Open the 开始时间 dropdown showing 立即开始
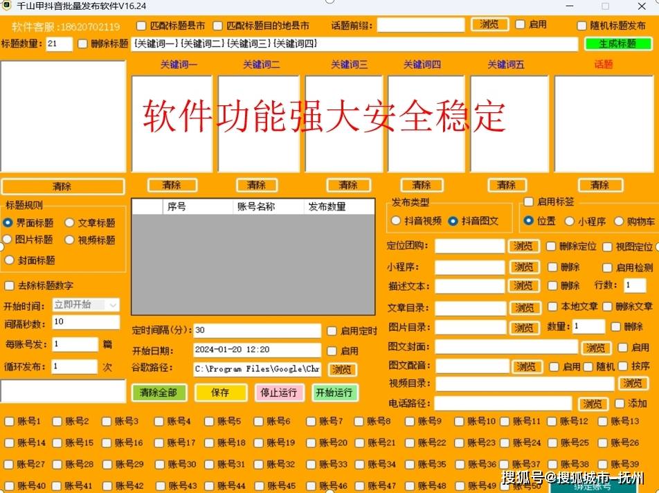The width and height of the screenshot is (659, 493). (86, 305)
